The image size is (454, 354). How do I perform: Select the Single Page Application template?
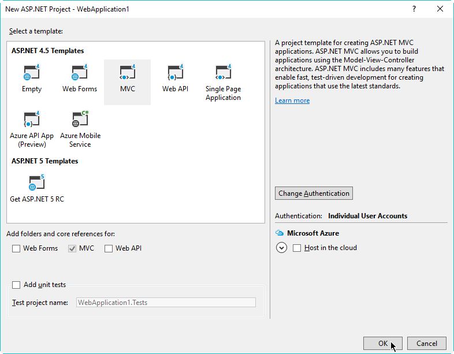tap(223, 82)
